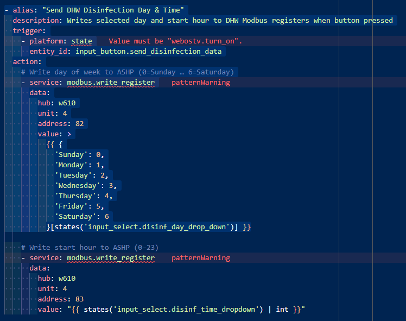Click the patternWarning beside the second modbus.write_register
The height and width of the screenshot is (321, 406).
(200, 258)
